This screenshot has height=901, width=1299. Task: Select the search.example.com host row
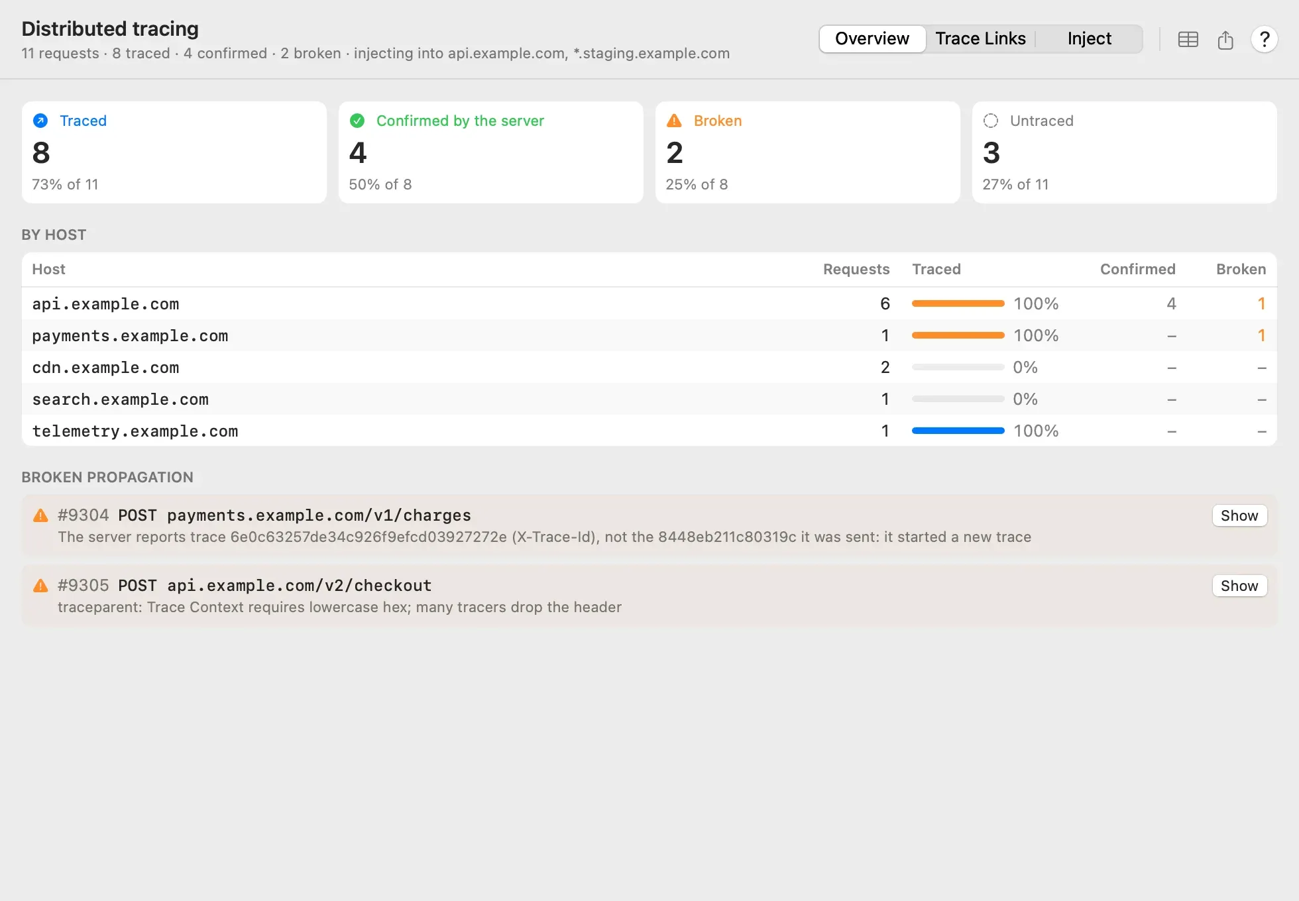pyautogui.click(x=649, y=399)
